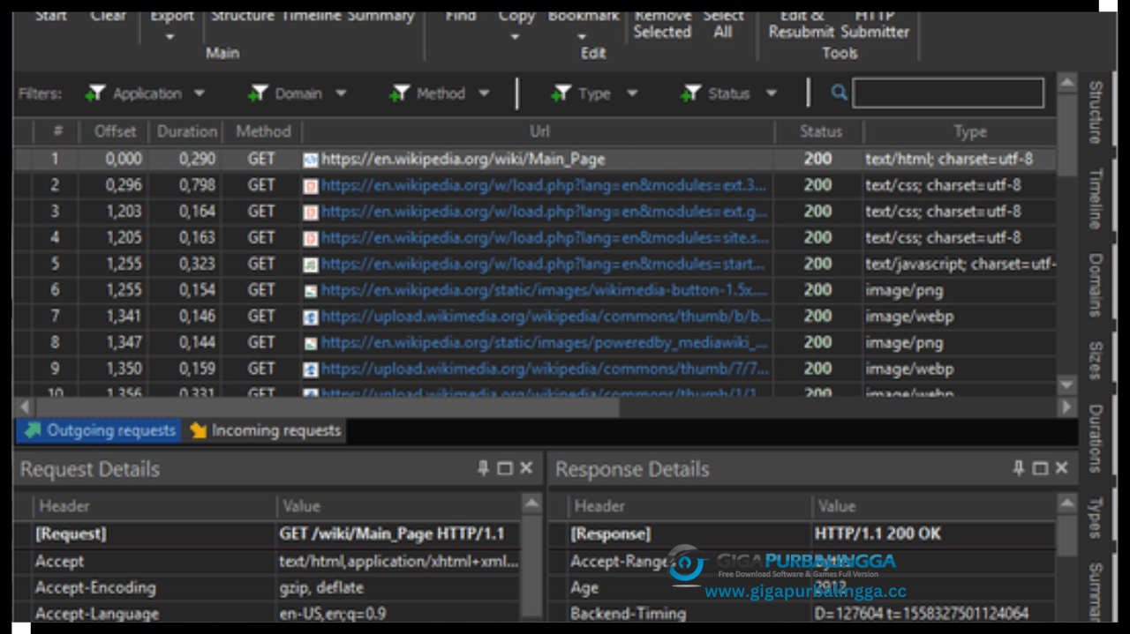
Task: Select the en.wikipedia.org/wiki/Main_Page request
Action: (x=535, y=160)
